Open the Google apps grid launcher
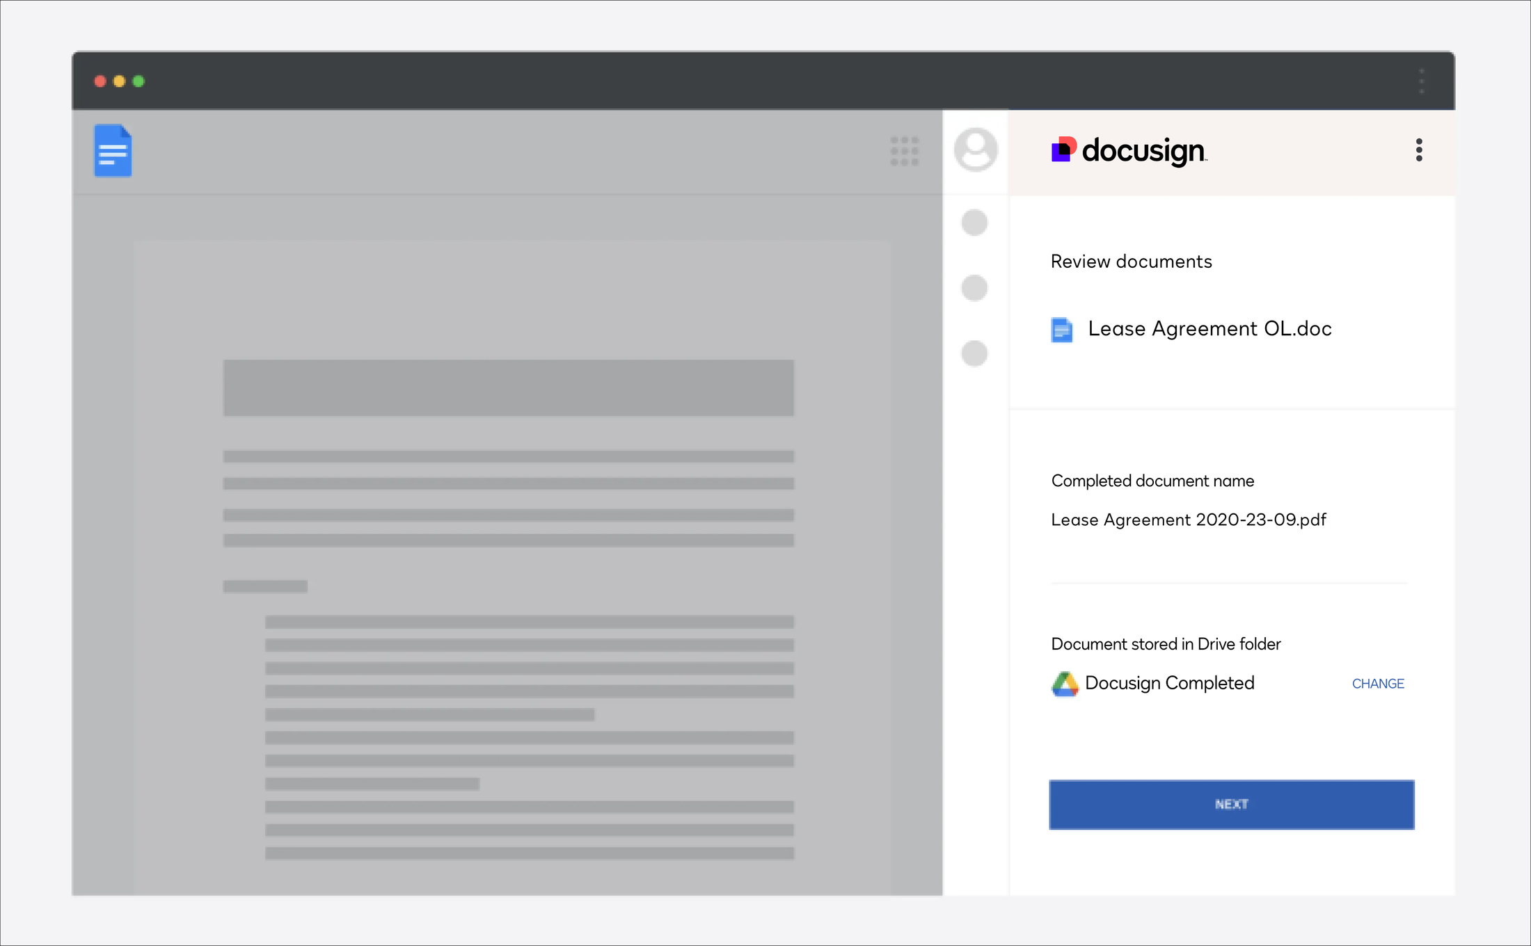This screenshot has height=946, width=1531. tap(904, 150)
